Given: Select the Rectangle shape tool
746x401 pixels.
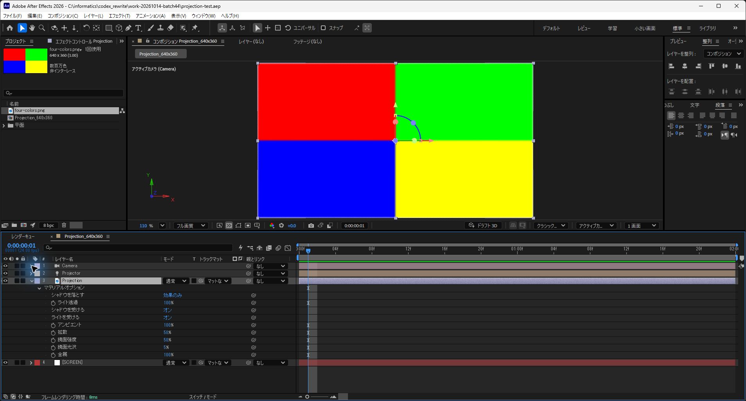Looking at the screenshot, I should (x=109, y=28).
